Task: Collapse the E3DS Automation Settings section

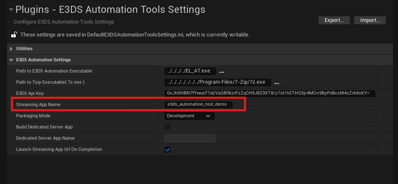Action: click(x=11, y=60)
